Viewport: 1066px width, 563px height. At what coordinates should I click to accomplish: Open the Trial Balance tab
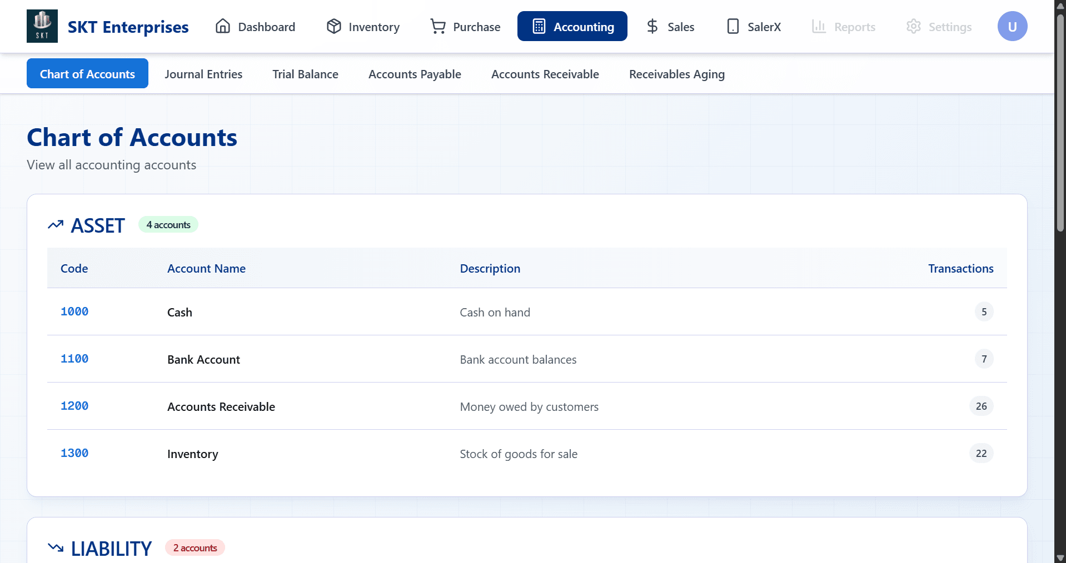pos(305,74)
